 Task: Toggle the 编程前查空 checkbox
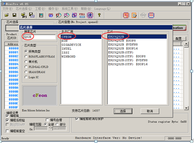(x=7, y=131)
